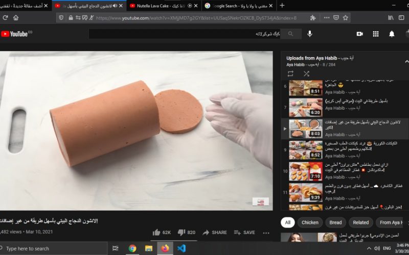Screen dimensions: 409x255
Task: Open File Explorer from the taskbar
Action: [149, 248]
